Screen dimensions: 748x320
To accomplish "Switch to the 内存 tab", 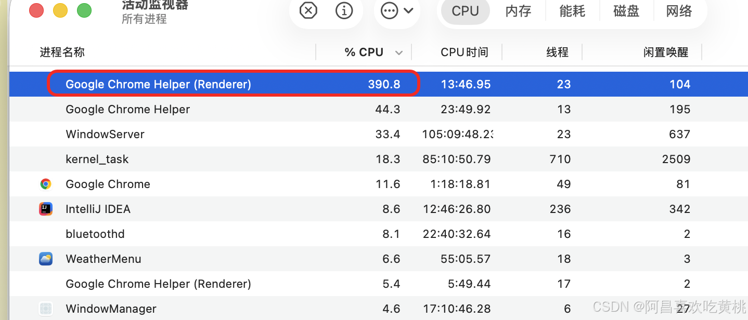I will pos(518,11).
